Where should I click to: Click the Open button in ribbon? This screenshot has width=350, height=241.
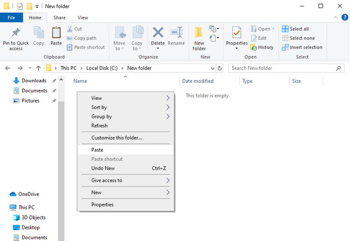point(262,29)
